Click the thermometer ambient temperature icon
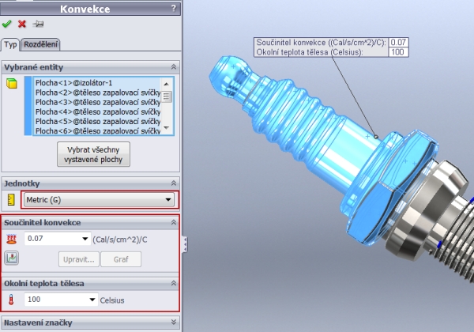Viewport: 474px width, 332px height. [11, 300]
